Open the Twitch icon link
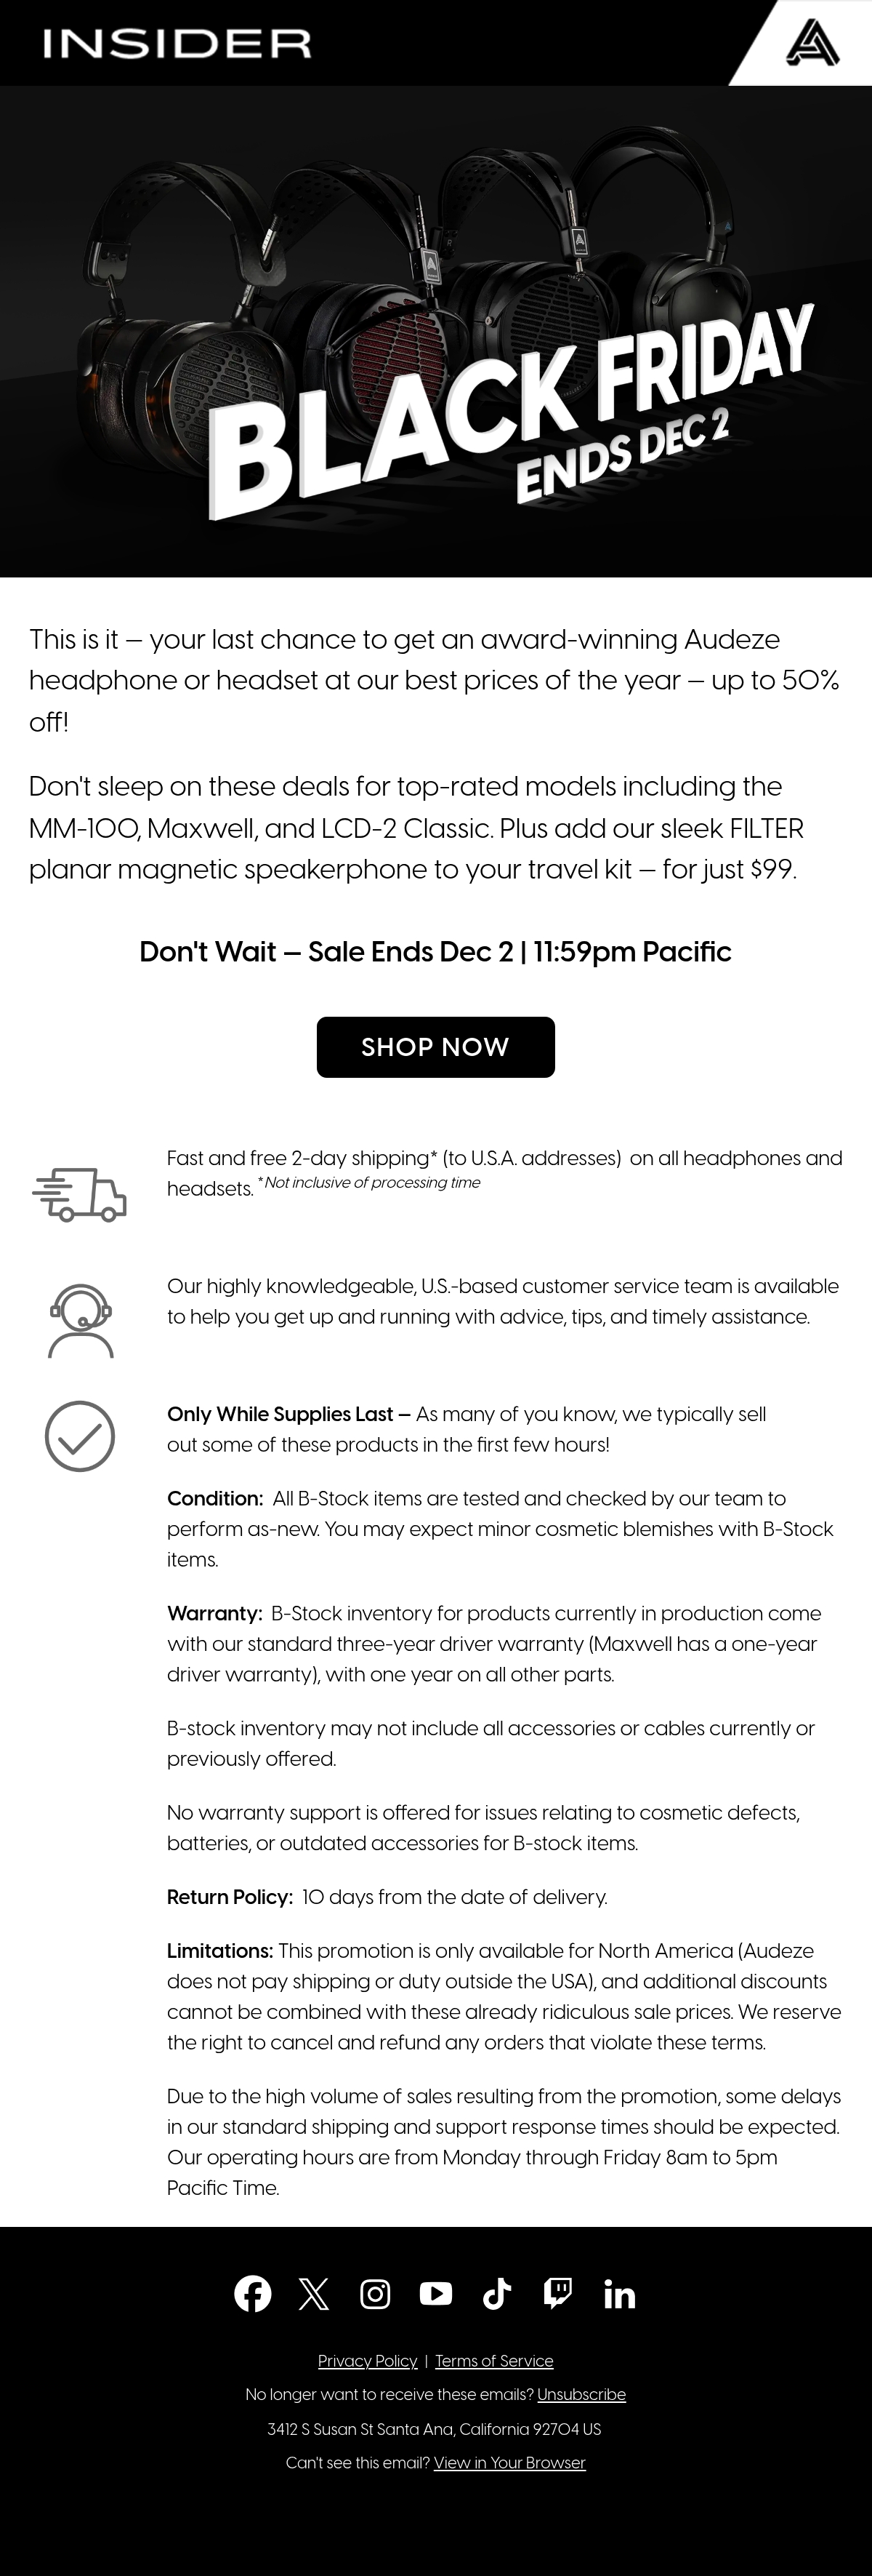 click(557, 2293)
